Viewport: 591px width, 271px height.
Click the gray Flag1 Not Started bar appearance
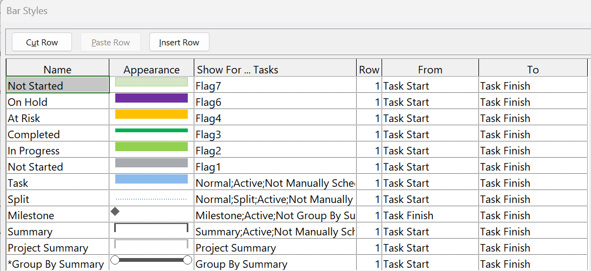coord(152,162)
